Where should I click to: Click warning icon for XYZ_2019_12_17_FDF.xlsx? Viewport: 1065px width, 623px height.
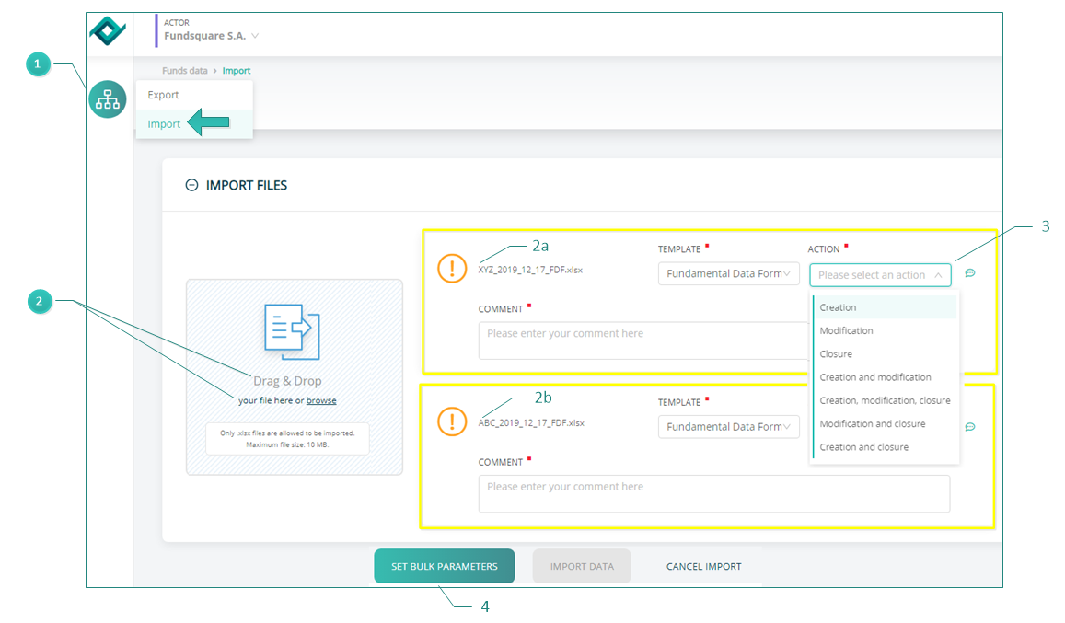[452, 268]
